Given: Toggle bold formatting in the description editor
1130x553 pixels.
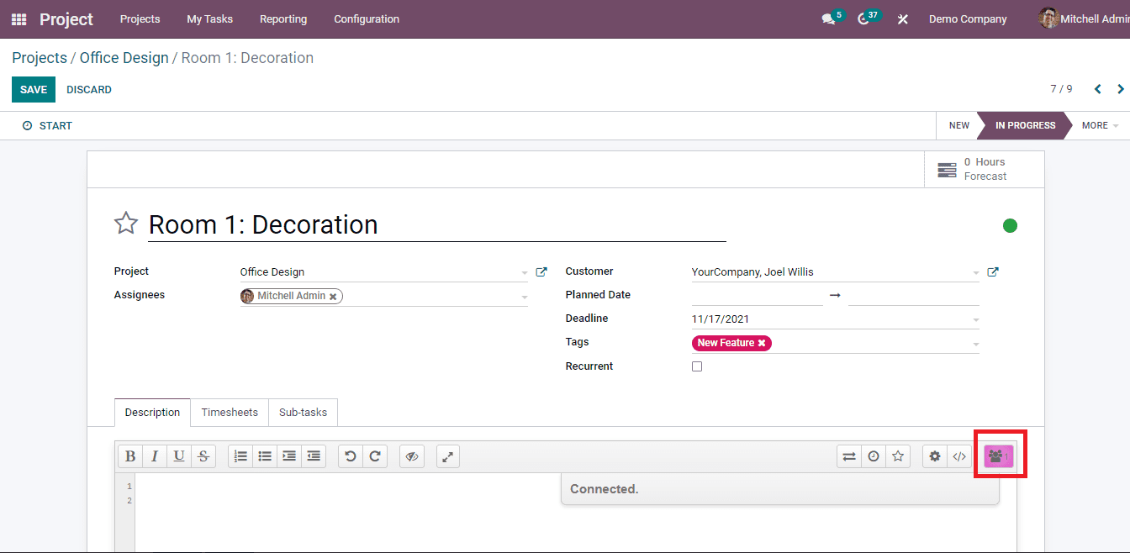Looking at the screenshot, I should [130, 456].
